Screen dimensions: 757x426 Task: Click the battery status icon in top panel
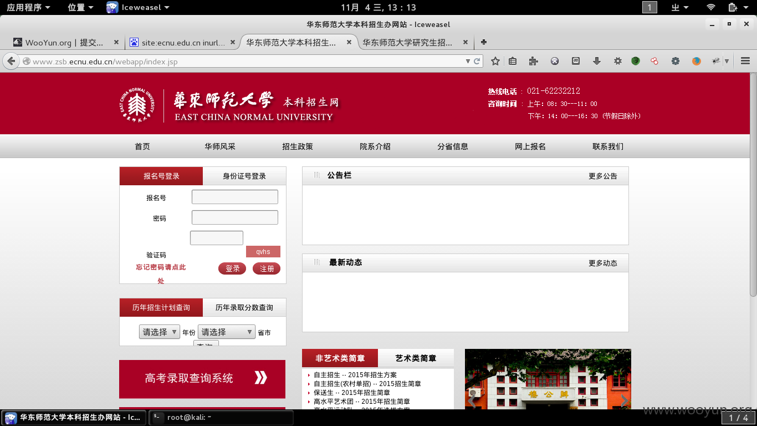click(733, 7)
